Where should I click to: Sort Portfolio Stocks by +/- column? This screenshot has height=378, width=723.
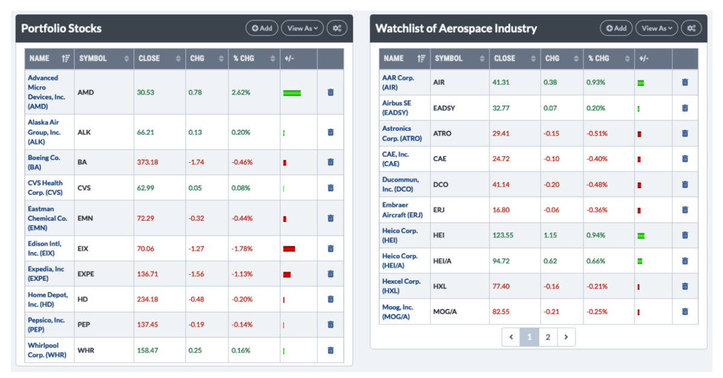click(299, 58)
